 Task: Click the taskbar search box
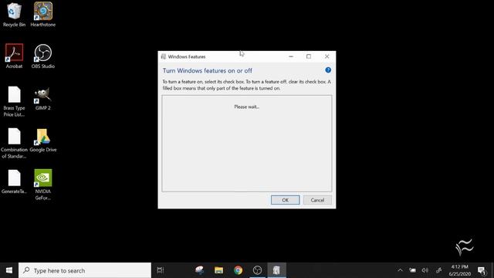85,270
